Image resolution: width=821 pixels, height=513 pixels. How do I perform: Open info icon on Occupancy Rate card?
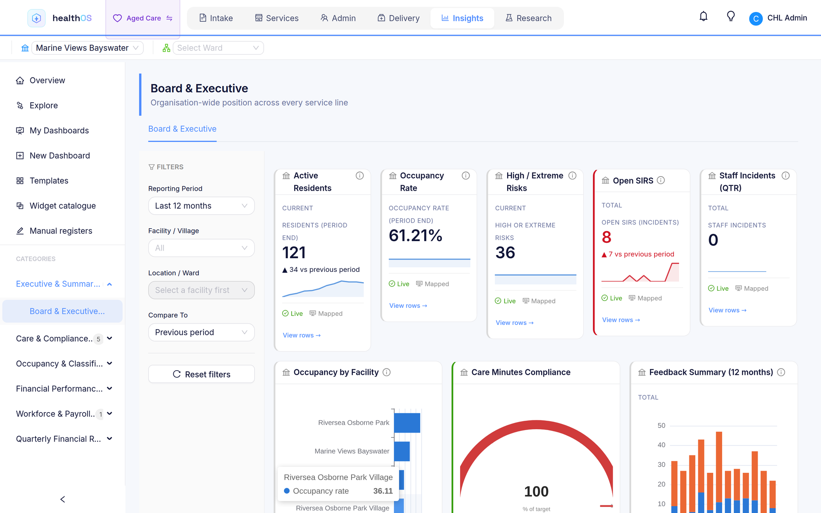pyautogui.click(x=466, y=176)
